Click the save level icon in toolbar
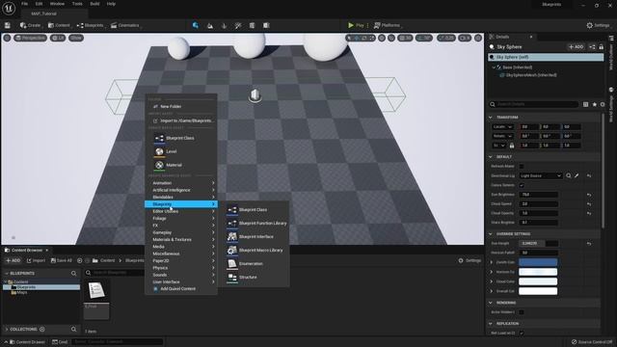The height and width of the screenshot is (347, 617). (8, 25)
